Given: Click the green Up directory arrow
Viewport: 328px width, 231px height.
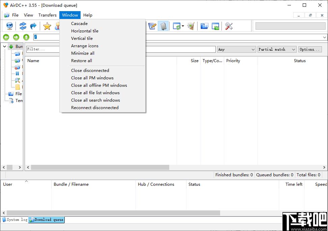Looking at the screenshot, I should 26,37.
